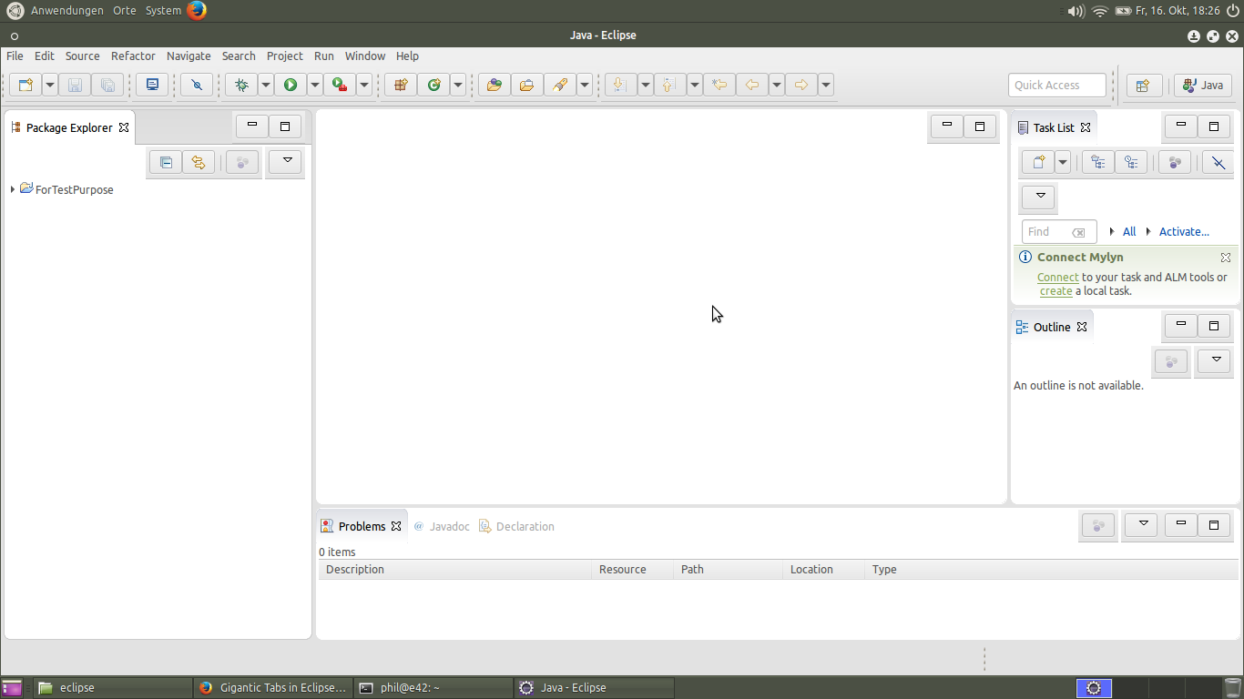
Task: Click the Previous Annotation up-arrow icon
Action: (669, 85)
